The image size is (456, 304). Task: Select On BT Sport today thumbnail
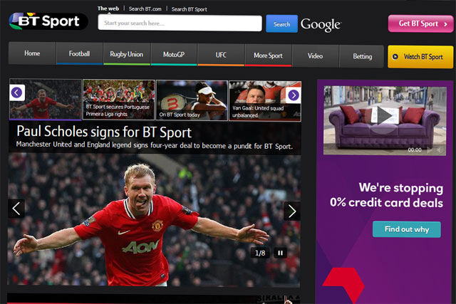[192, 100]
